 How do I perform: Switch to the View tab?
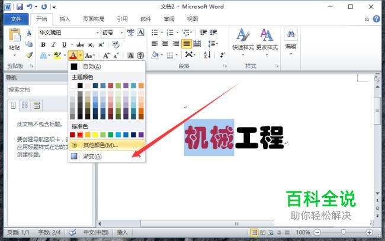(192, 19)
